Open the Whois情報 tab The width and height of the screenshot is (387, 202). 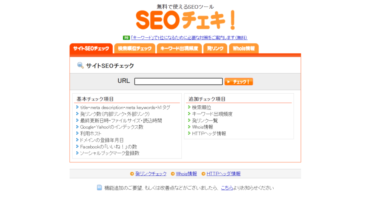coord(244,49)
